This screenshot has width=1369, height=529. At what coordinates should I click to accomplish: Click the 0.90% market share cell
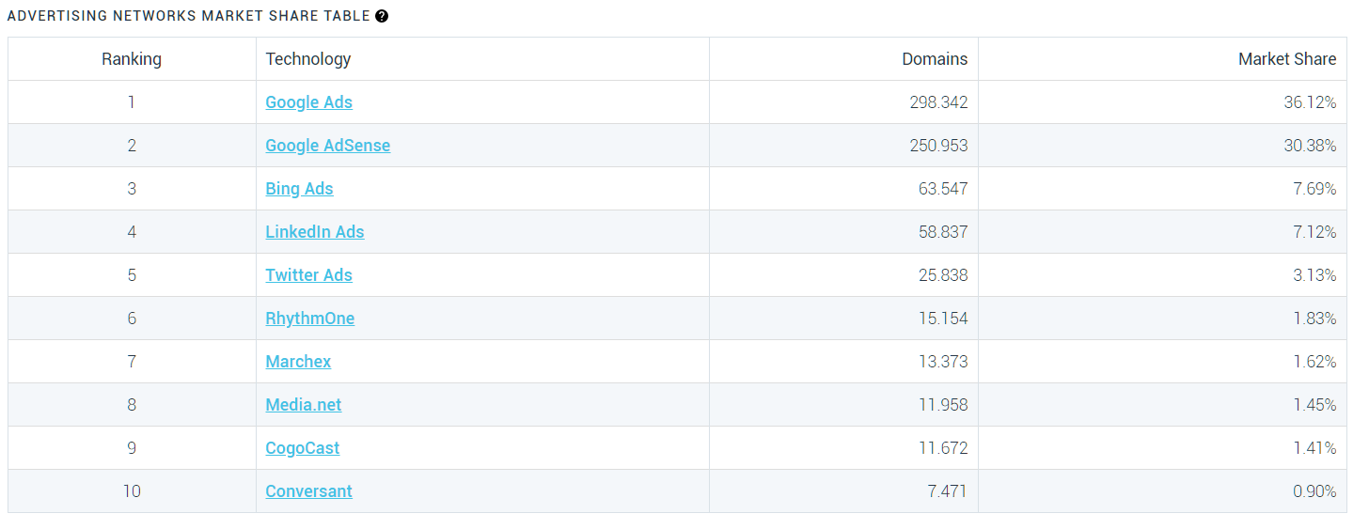[x=1162, y=491]
